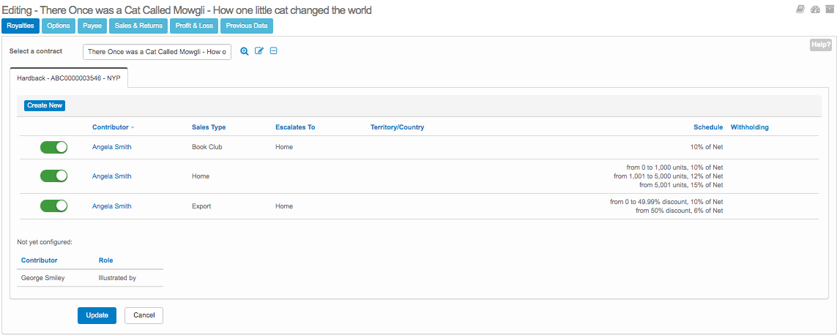Open the Profit & Loss tab
The width and height of the screenshot is (837, 335).
pos(193,26)
